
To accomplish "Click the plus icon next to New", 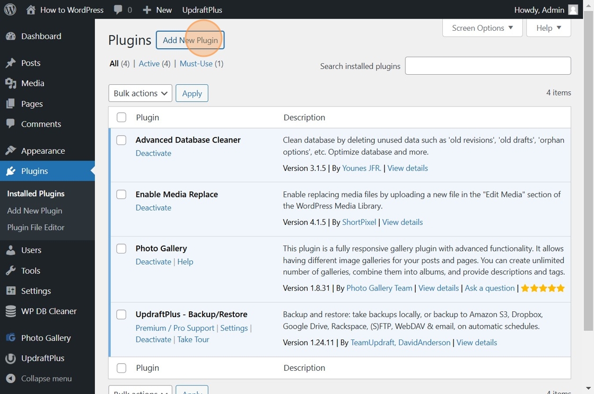I will [147, 10].
